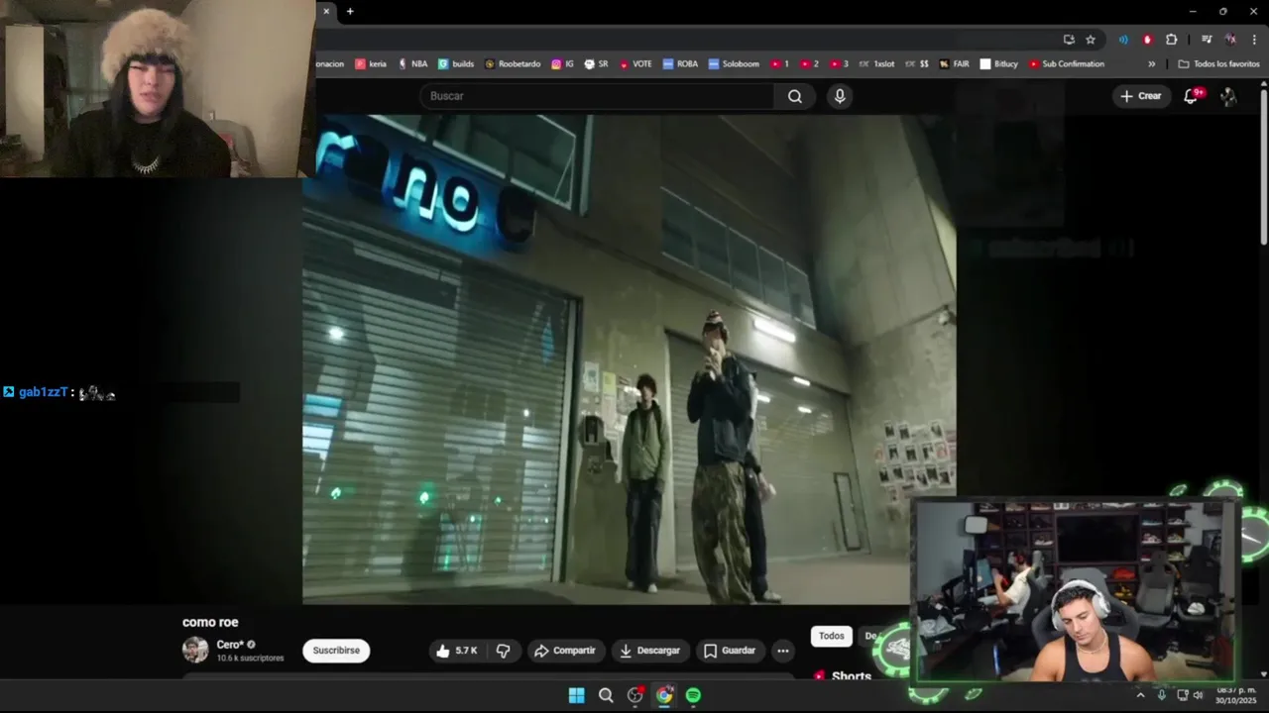Click the blue sound extension icon
Image resolution: width=1269 pixels, height=713 pixels.
coord(1123,40)
